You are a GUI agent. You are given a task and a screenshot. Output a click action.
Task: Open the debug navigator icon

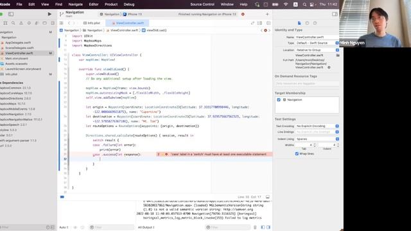pyautogui.click(x=37, y=23)
